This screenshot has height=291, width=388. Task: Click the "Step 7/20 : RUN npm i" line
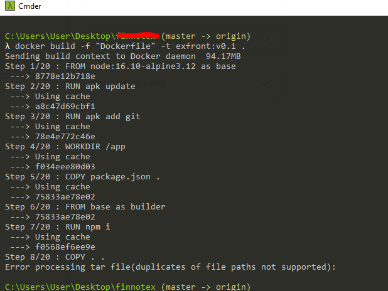coord(57,227)
